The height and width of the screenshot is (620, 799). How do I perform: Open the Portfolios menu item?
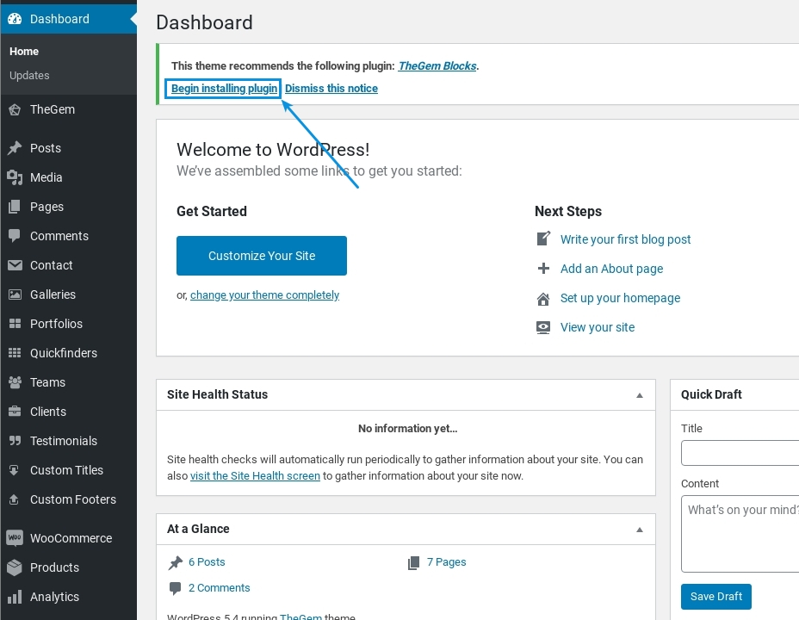tap(56, 324)
